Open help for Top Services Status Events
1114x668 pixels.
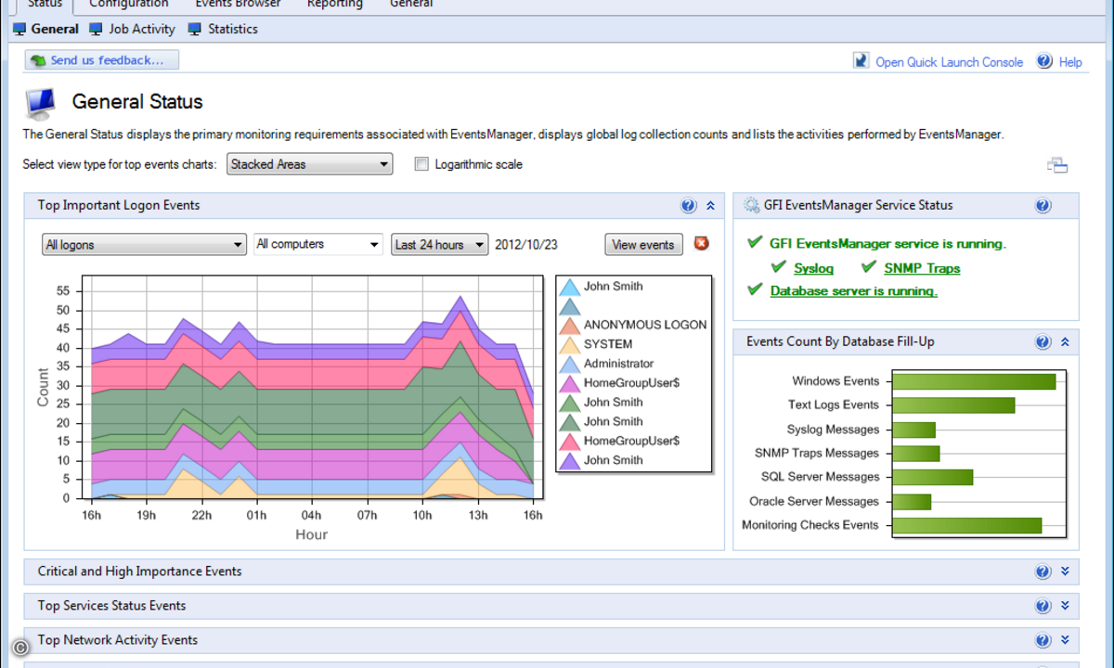point(1043,607)
